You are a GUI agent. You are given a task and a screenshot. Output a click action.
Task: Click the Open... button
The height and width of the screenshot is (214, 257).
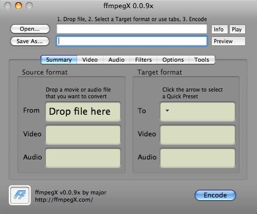point(30,29)
